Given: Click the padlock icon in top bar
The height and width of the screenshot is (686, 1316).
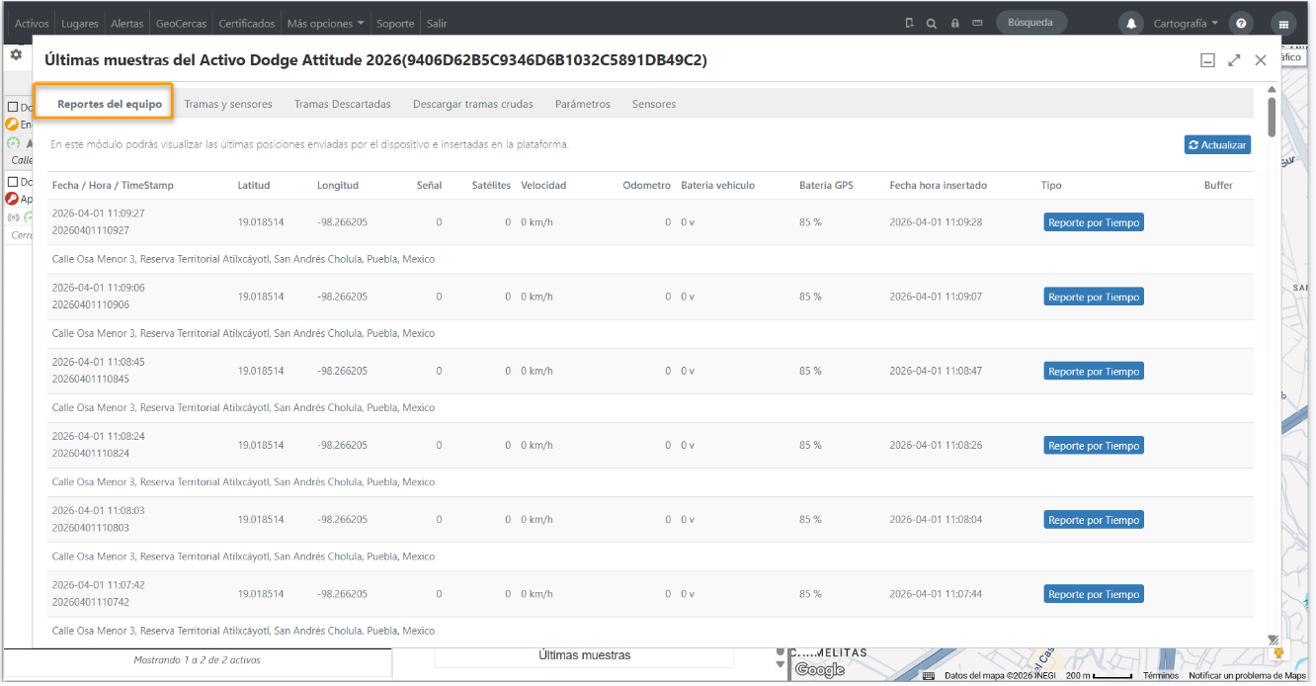Looking at the screenshot, I should click(954, 24).
